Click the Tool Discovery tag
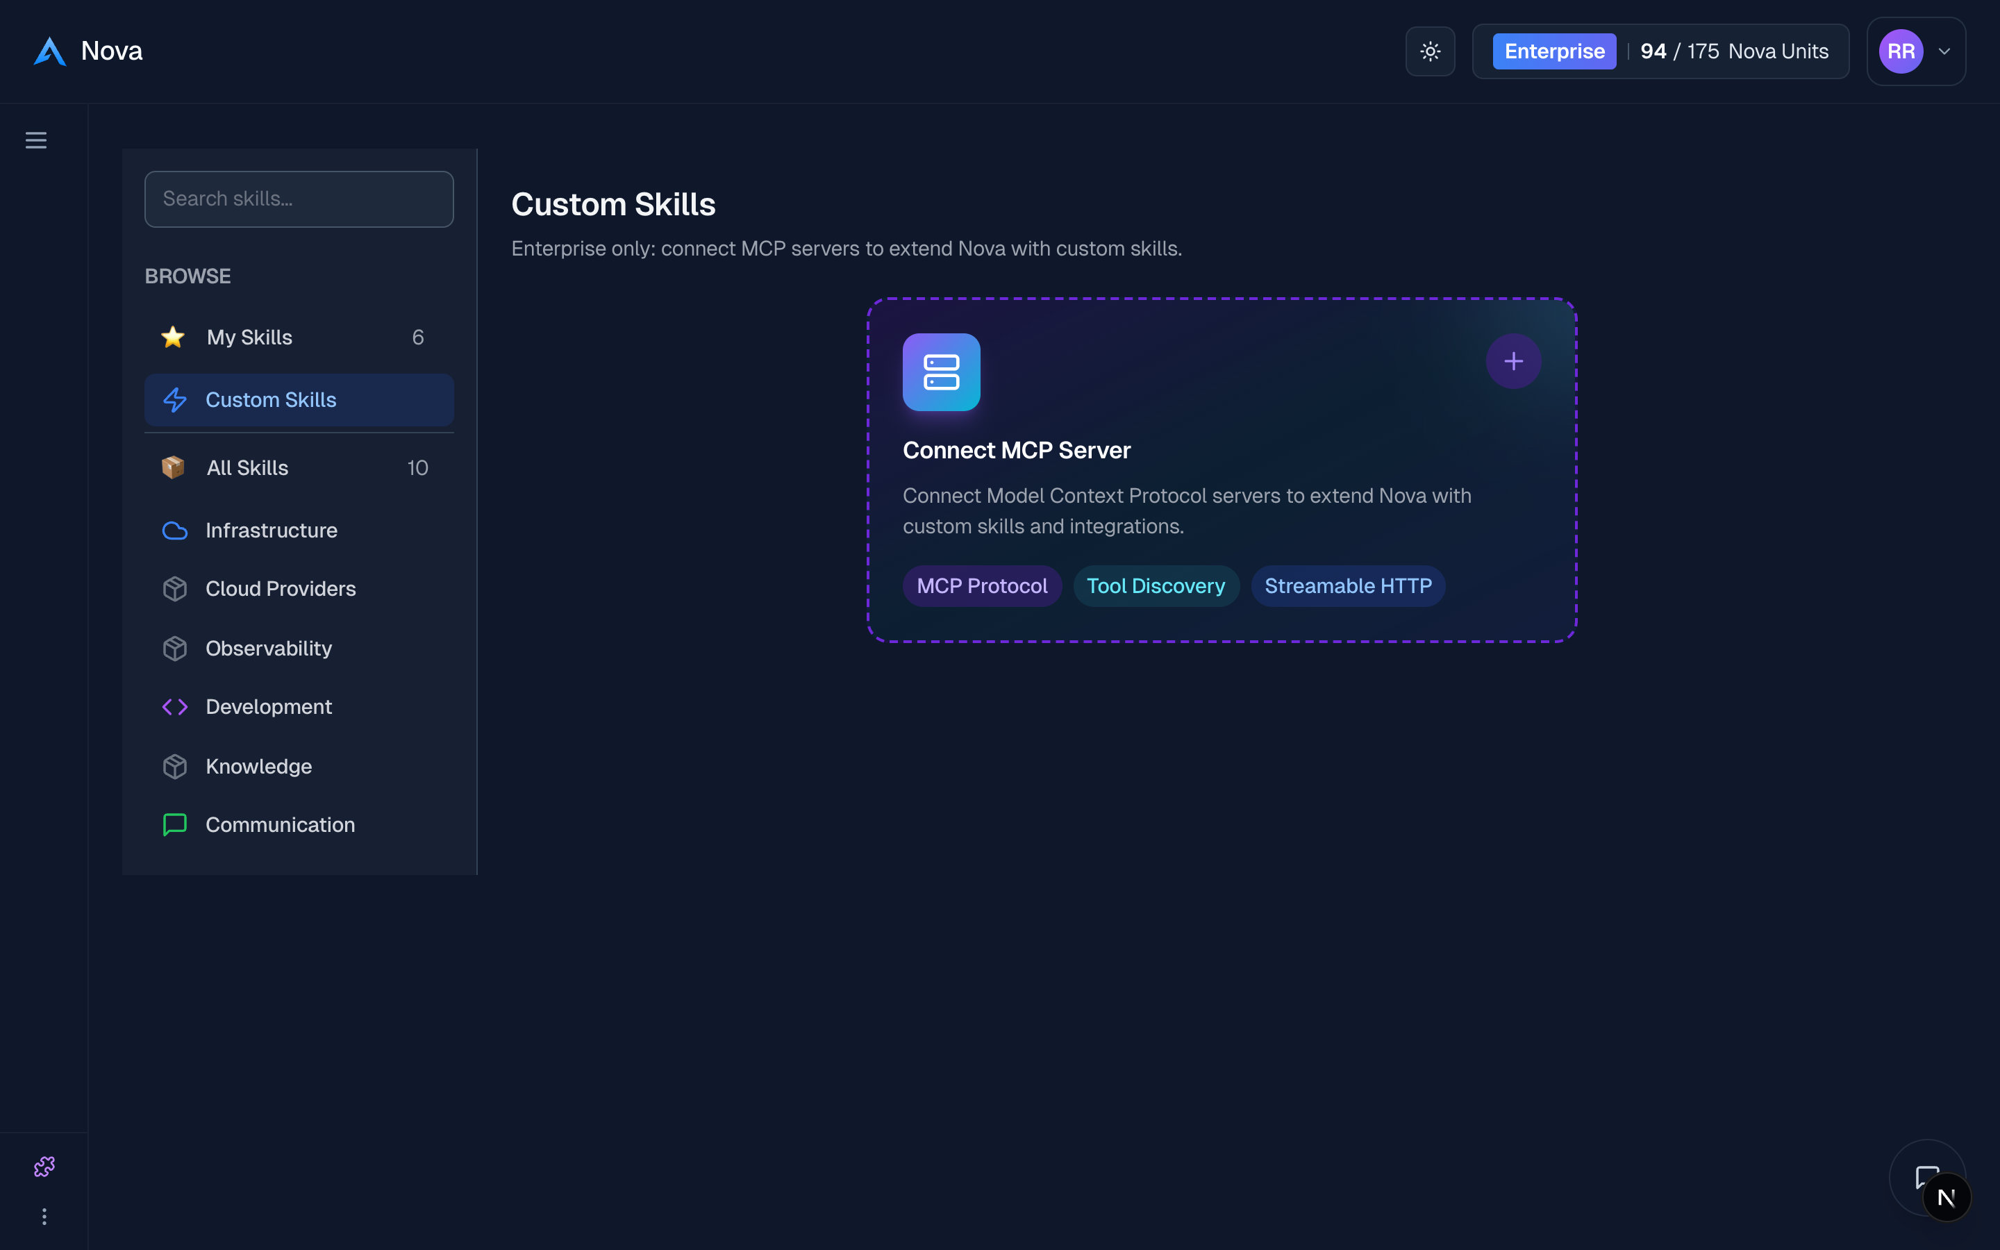The image size is (2000, 1250). [x=1156, y=586]
